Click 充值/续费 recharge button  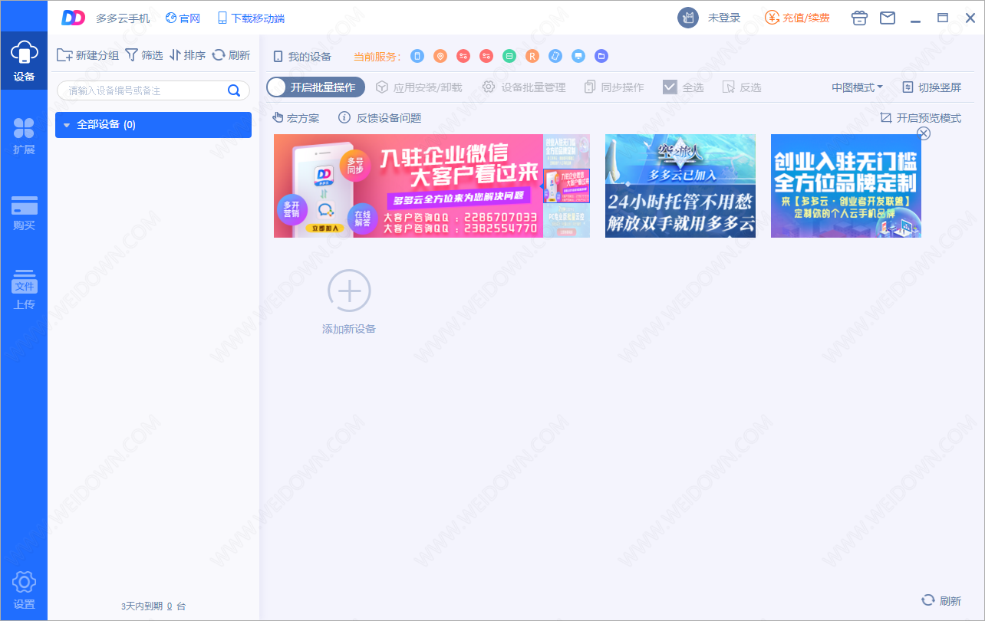(797, 18)
